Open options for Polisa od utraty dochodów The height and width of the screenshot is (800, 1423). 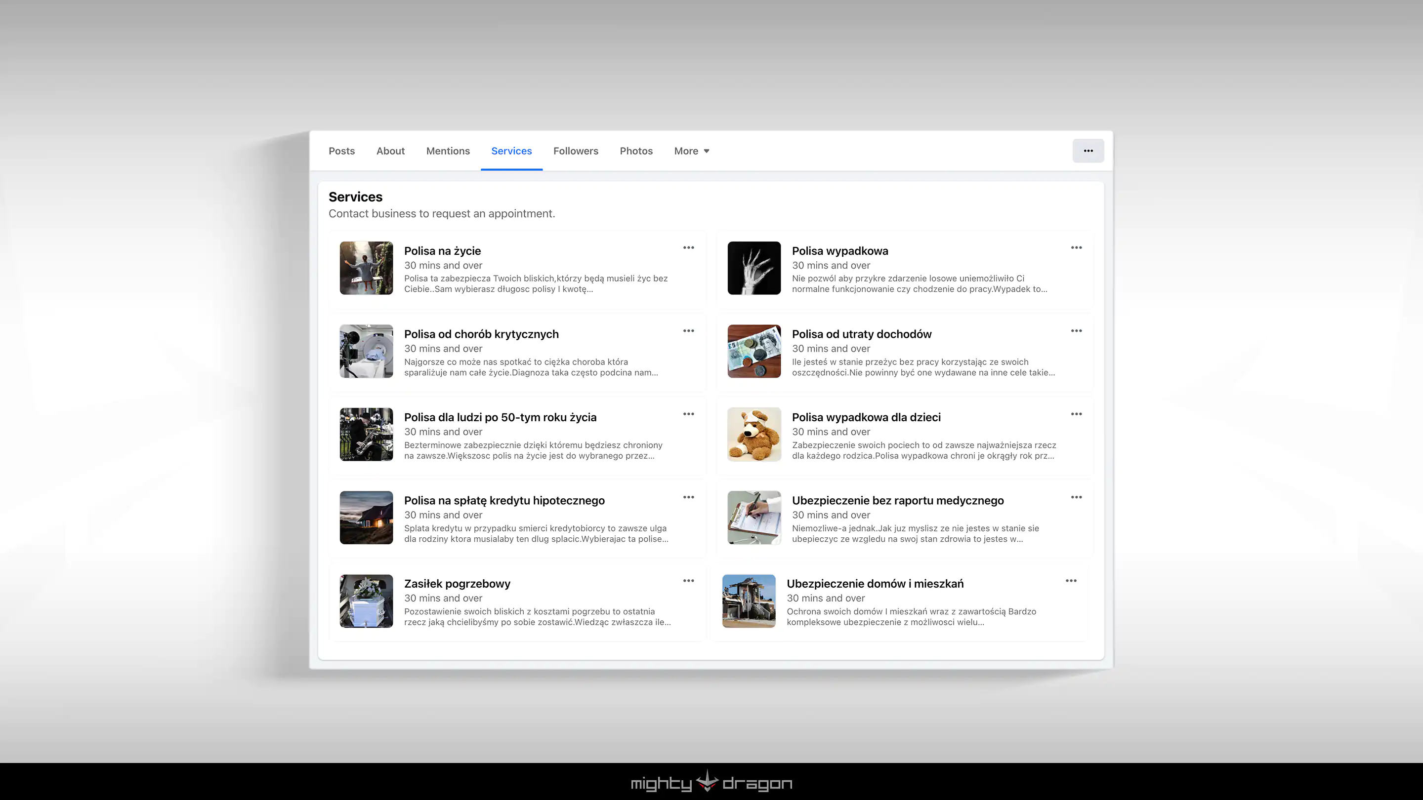coord(1076,331)
